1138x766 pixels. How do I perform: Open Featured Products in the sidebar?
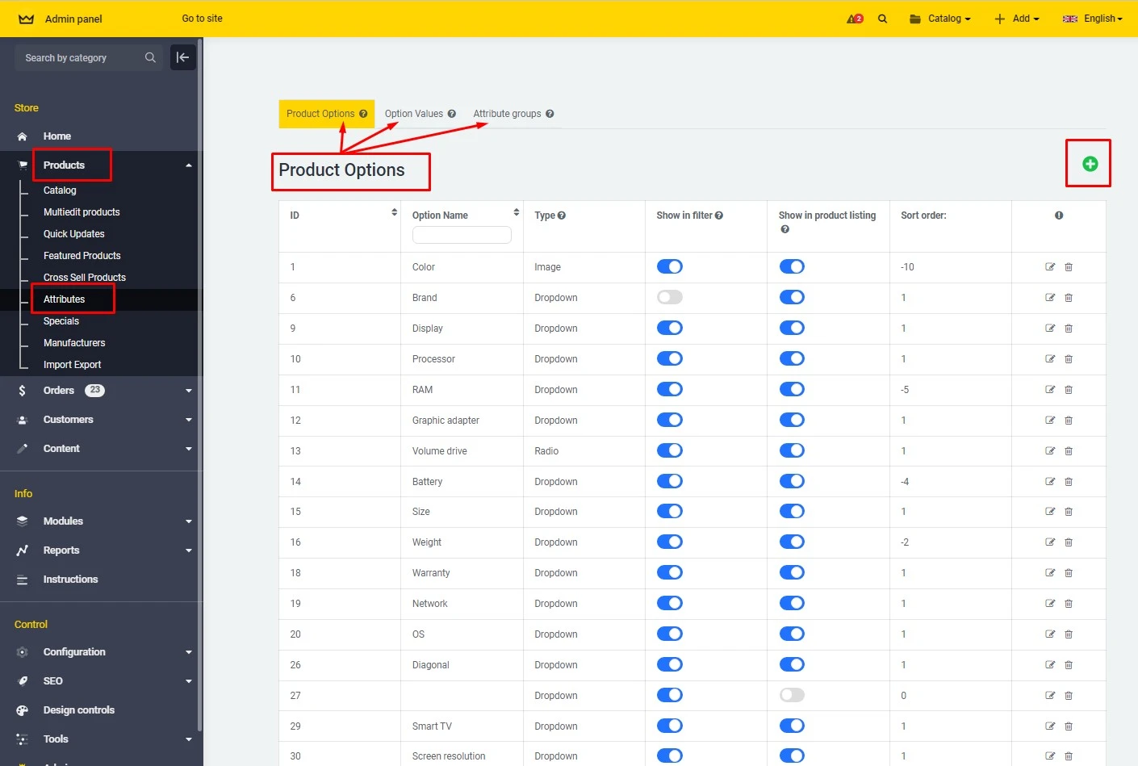click(82, 255)
